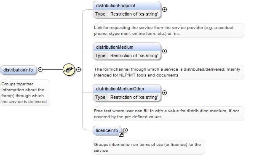Click distributionMediumOther's xs:string restriction type
The height and width of the screenshot is (156, 254).
tap(134, 97)
